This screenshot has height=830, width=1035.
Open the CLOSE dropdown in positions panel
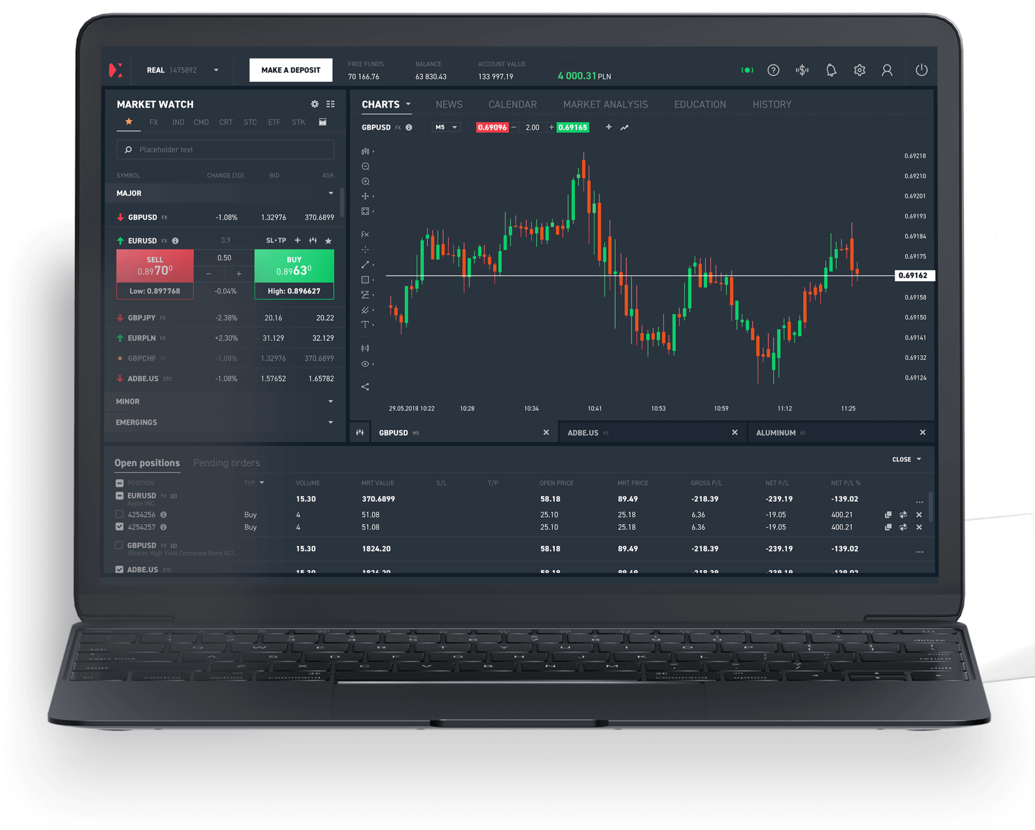point(907,459)
